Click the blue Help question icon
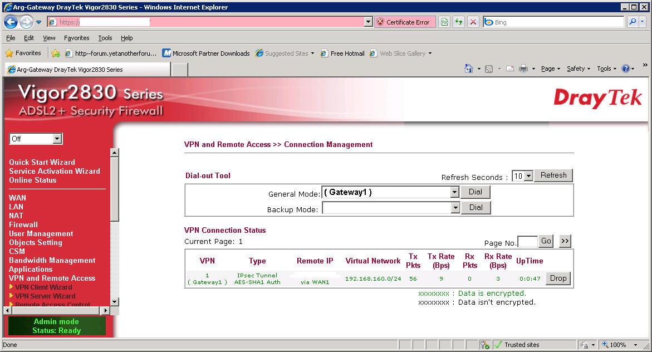 click(x=626, y=69)
